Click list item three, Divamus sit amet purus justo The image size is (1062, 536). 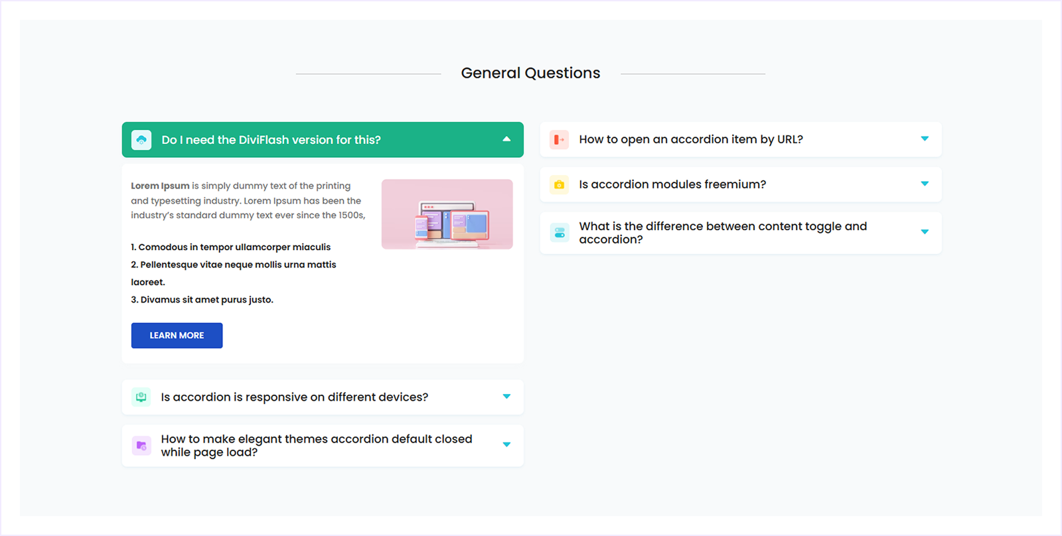click(x=202, y=299)
